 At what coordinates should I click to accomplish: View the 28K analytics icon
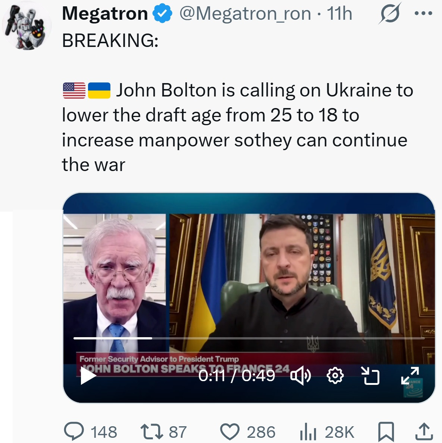pyautogui.click(x=308, y=431)
